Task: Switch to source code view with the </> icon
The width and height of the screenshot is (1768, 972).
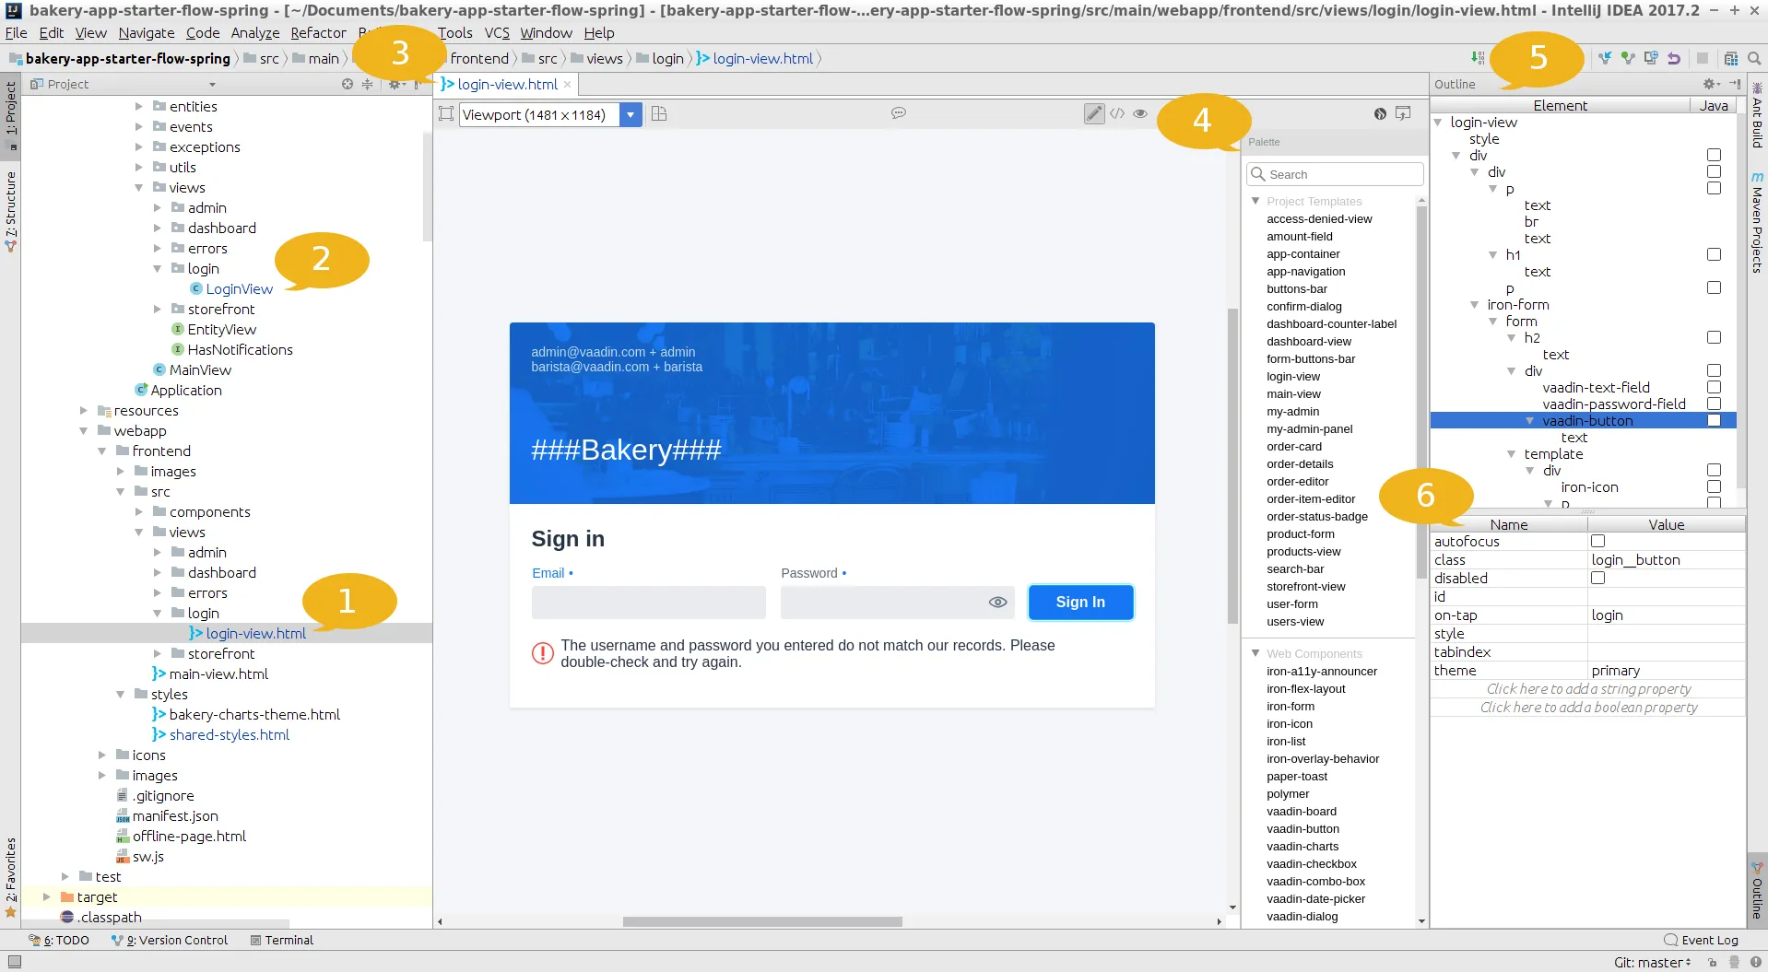Action: point(1117,113)
